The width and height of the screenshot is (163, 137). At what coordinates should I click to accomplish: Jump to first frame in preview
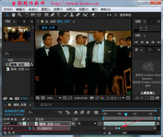pyautogui.click(x=136, y=42)
